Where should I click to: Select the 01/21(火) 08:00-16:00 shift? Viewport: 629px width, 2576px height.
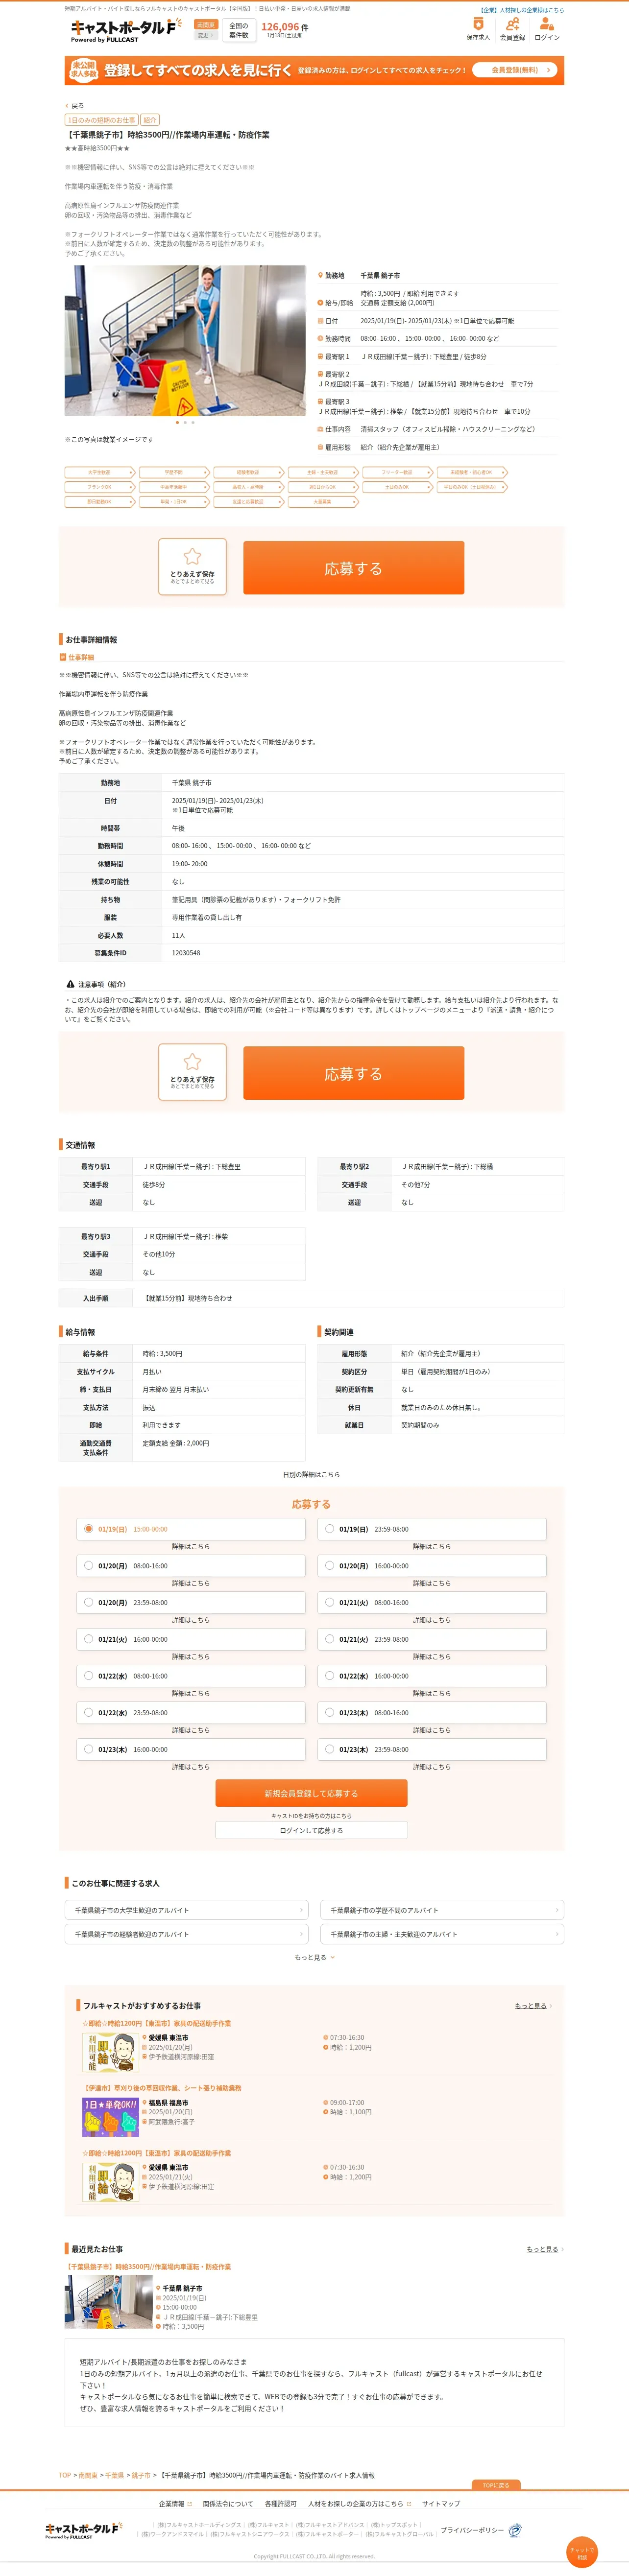pyautogui.click(x=432, y=1602)
